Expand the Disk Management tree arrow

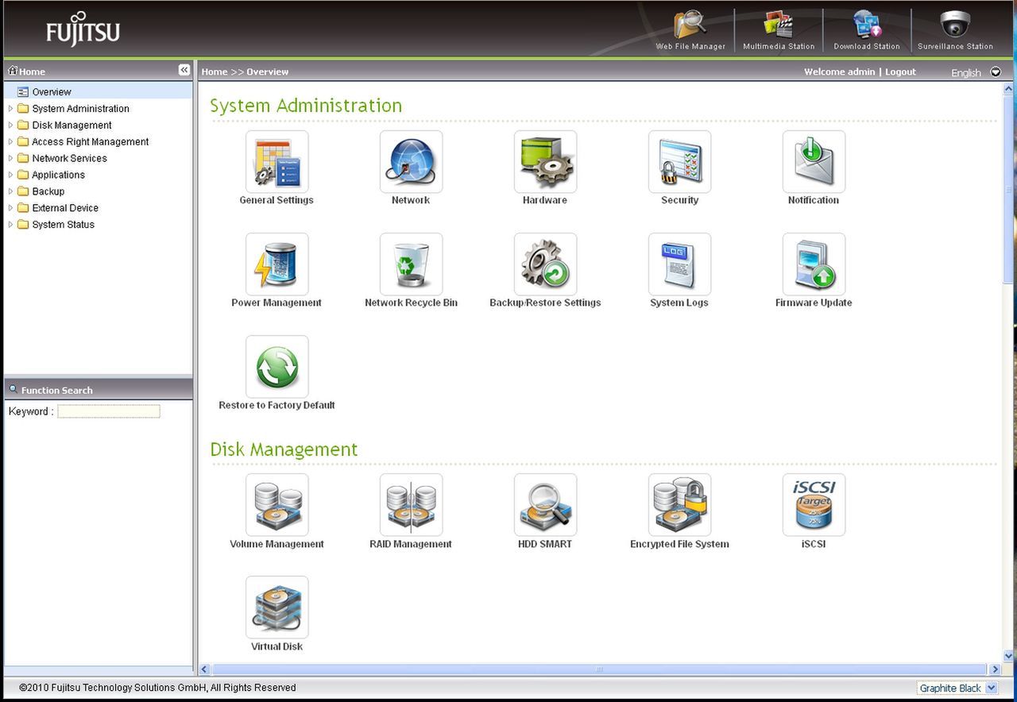click(x=10, y=125)
